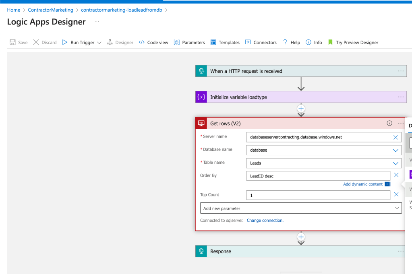Click the Order By field containing LeadID desc
The image size is (412, 274).
click(x=318, y=176)
